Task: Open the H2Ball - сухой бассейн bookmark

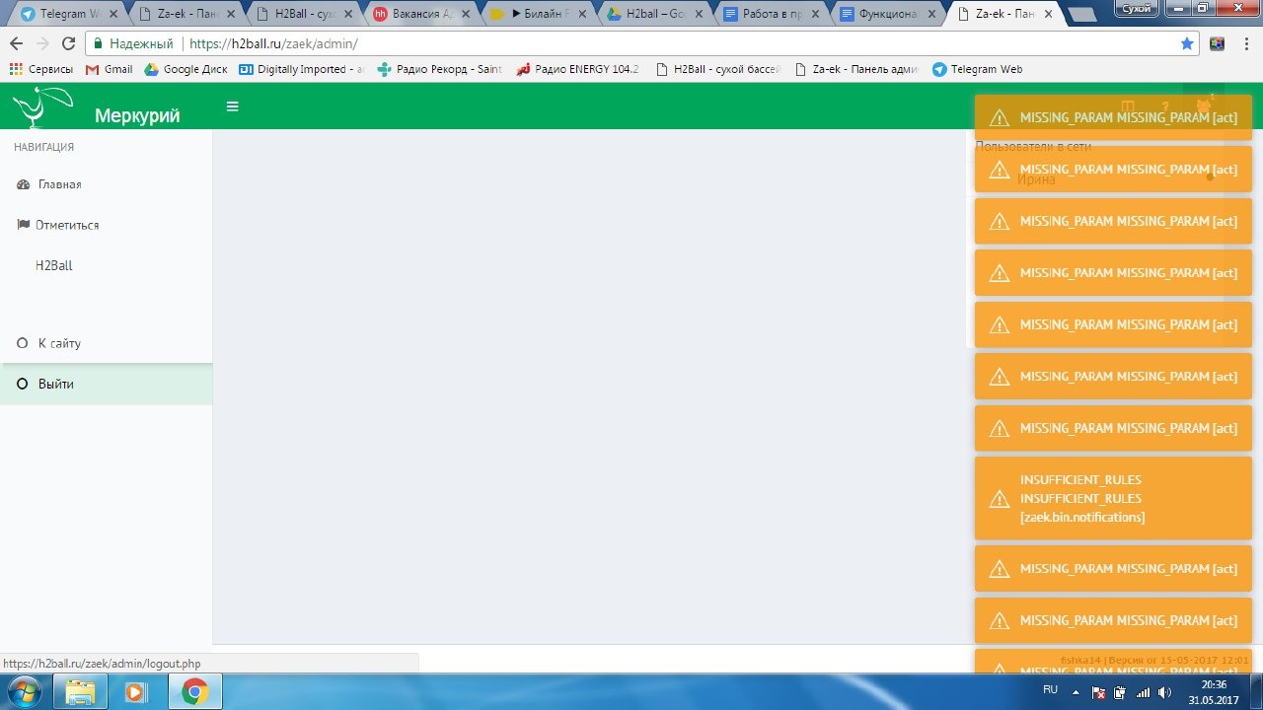Action: [x=717, y=69]
